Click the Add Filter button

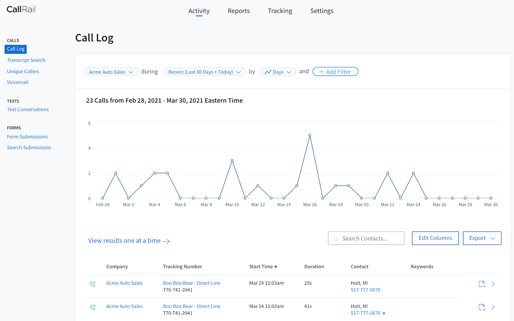click(335, 72)
